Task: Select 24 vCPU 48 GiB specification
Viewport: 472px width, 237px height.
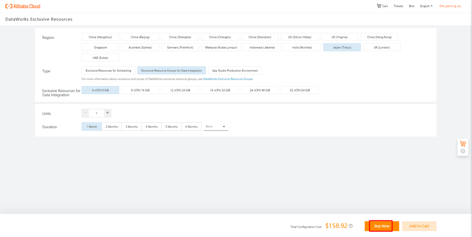Action: pos(260,90)
